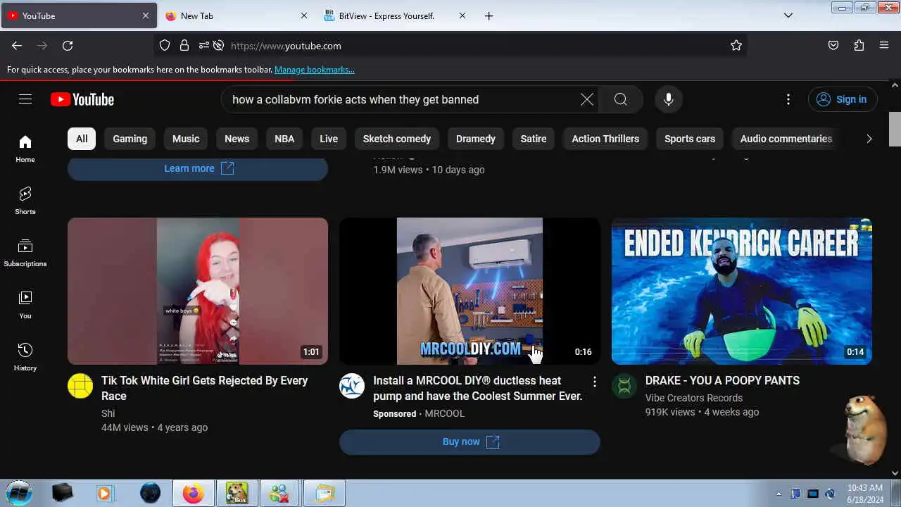View site security via the padlock icon
Screen dimensions: 901x507
[184, 45]
